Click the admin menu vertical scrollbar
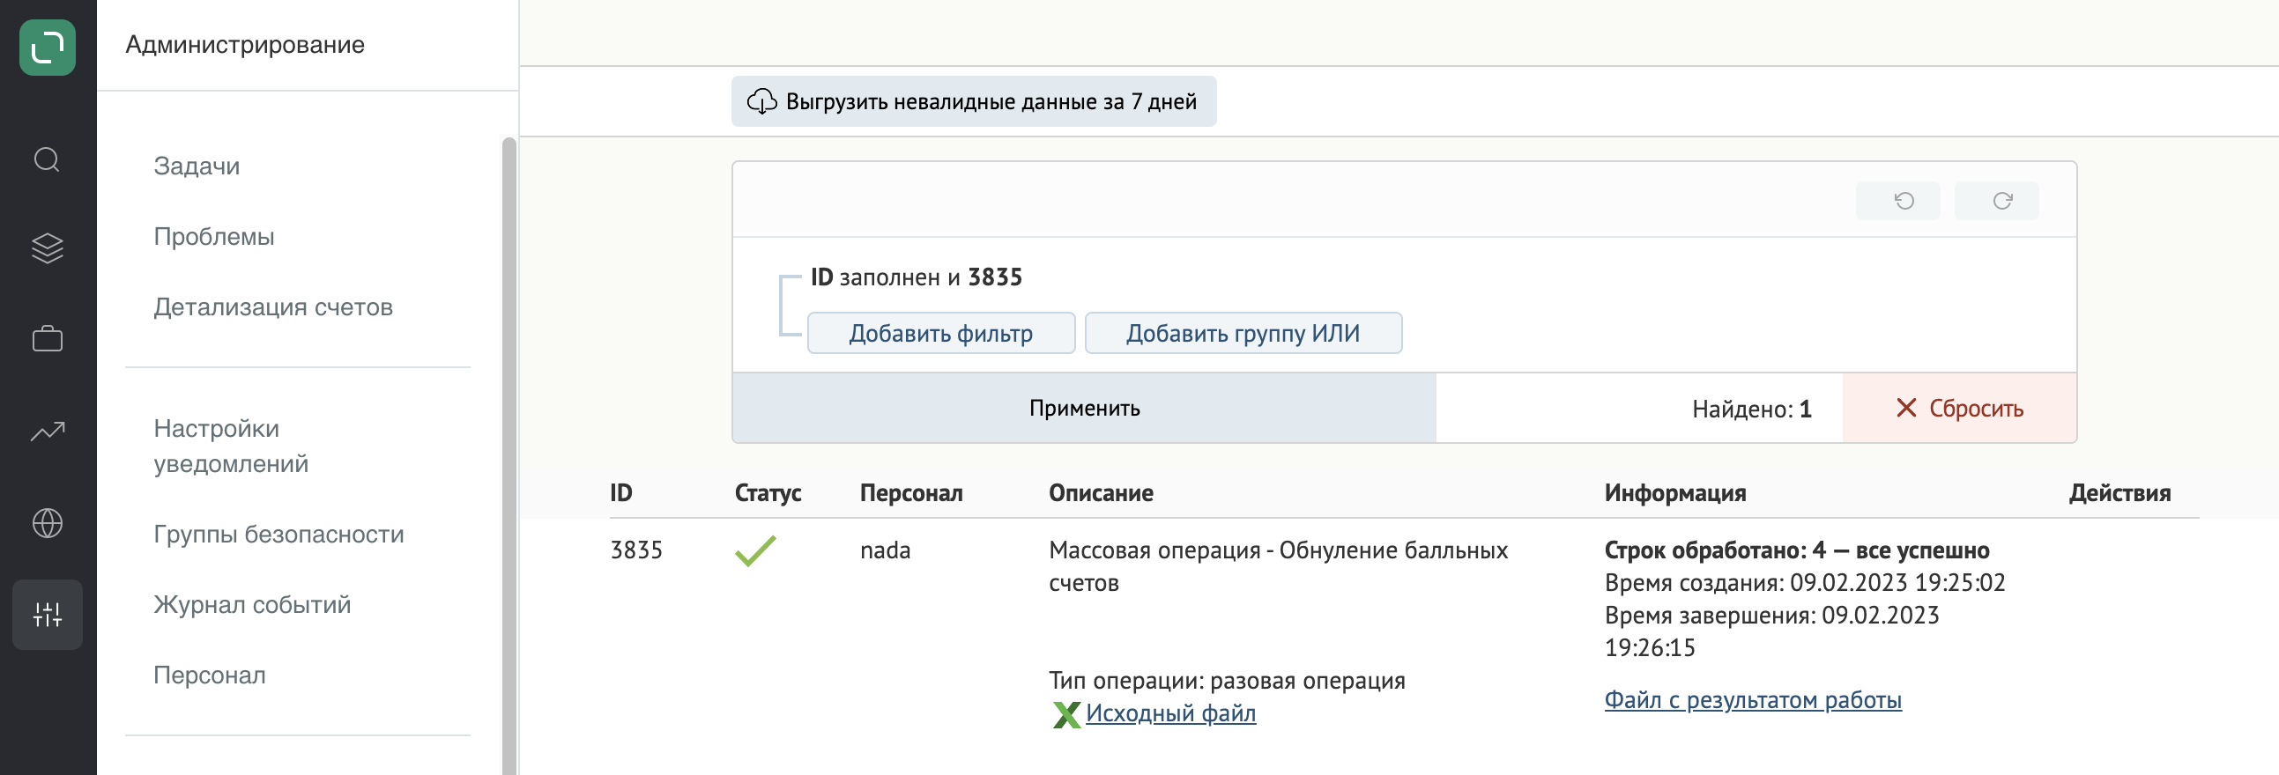 tap(509, 455)
